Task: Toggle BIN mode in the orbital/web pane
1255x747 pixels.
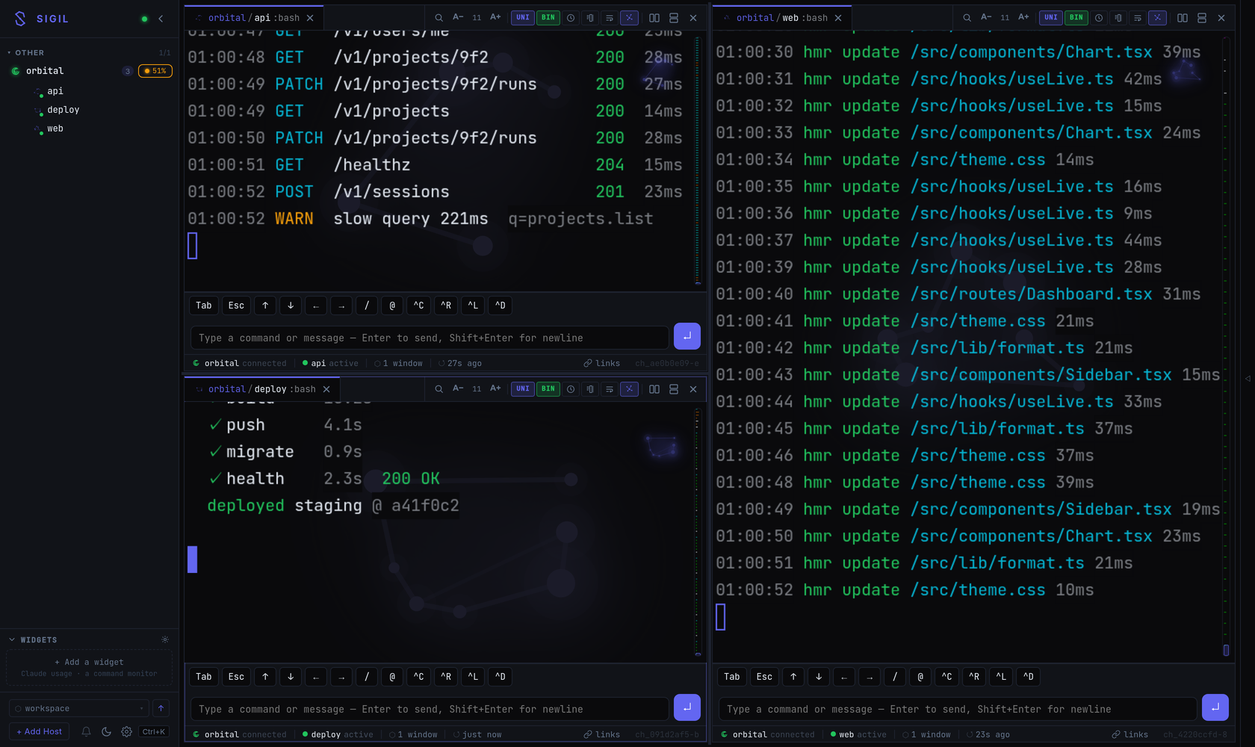Action: tap(1076, 18)
